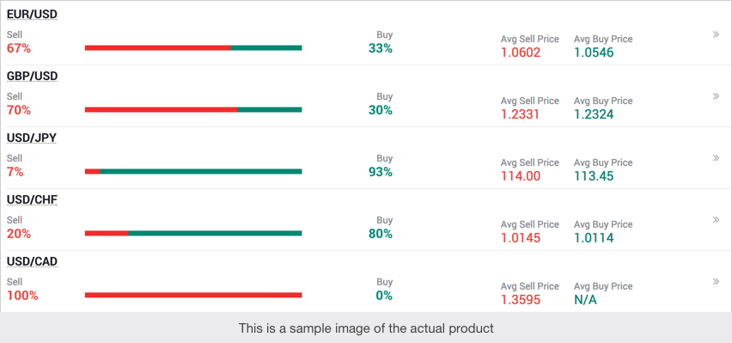732x343 pixels.
Task: Expand the GBP/USD row double-chevron
Action: point(716,96)
